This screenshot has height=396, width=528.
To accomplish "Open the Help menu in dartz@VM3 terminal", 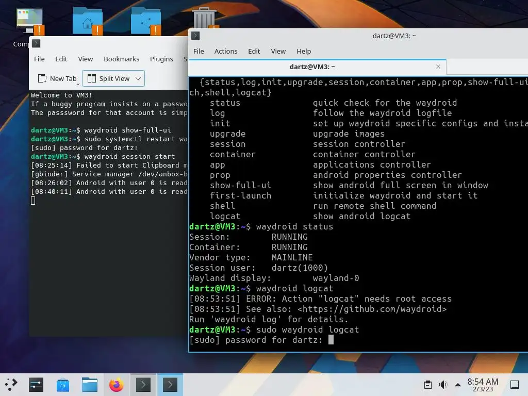I will click(x=304, y=51).
